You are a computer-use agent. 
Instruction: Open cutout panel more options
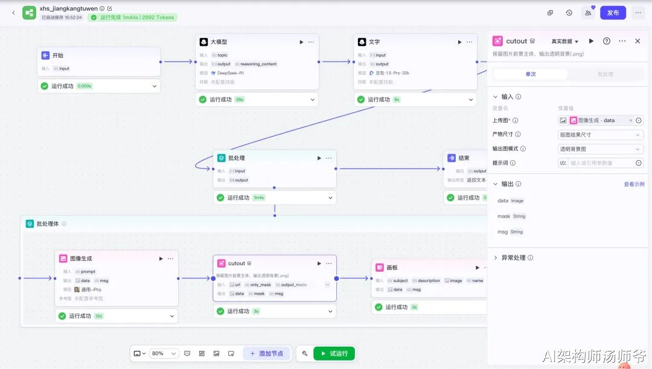622,41
